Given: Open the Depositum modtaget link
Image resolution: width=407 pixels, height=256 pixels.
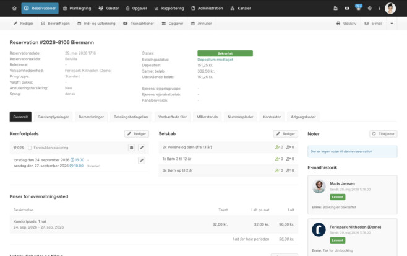Looking at the screenshot, I should [x=215, y=60].
